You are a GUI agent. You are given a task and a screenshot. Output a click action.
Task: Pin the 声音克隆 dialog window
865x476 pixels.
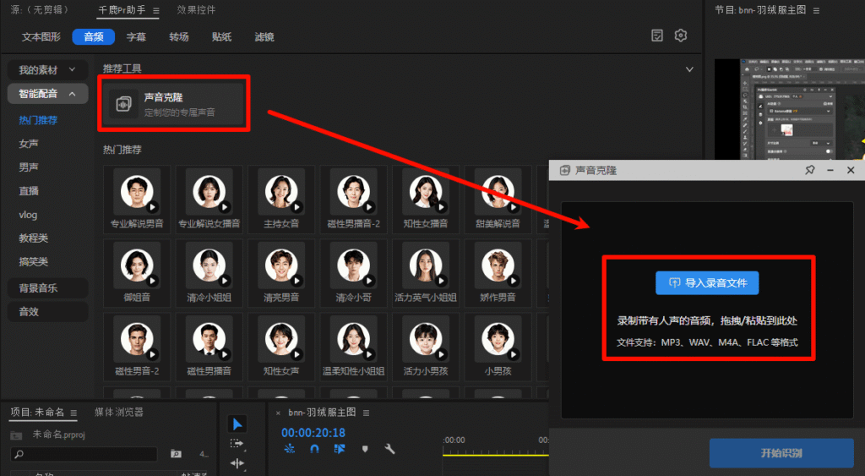[809, 170]
